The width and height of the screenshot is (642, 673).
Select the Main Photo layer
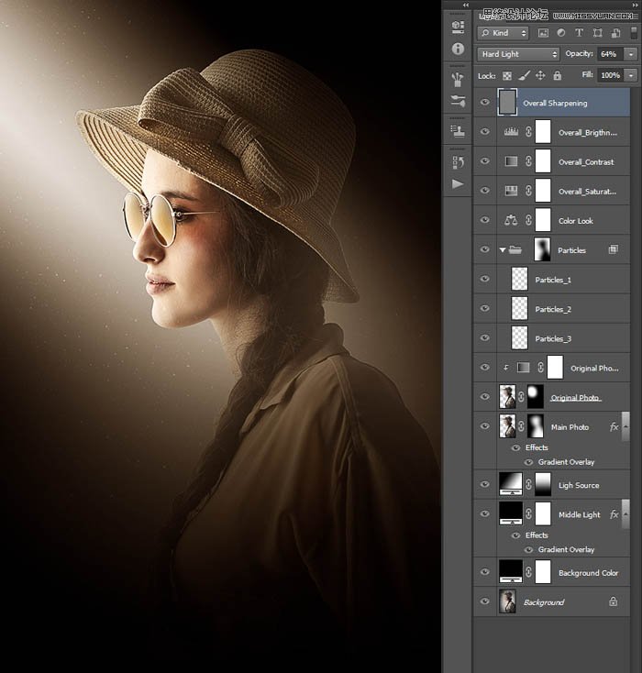tap(570, 427)
